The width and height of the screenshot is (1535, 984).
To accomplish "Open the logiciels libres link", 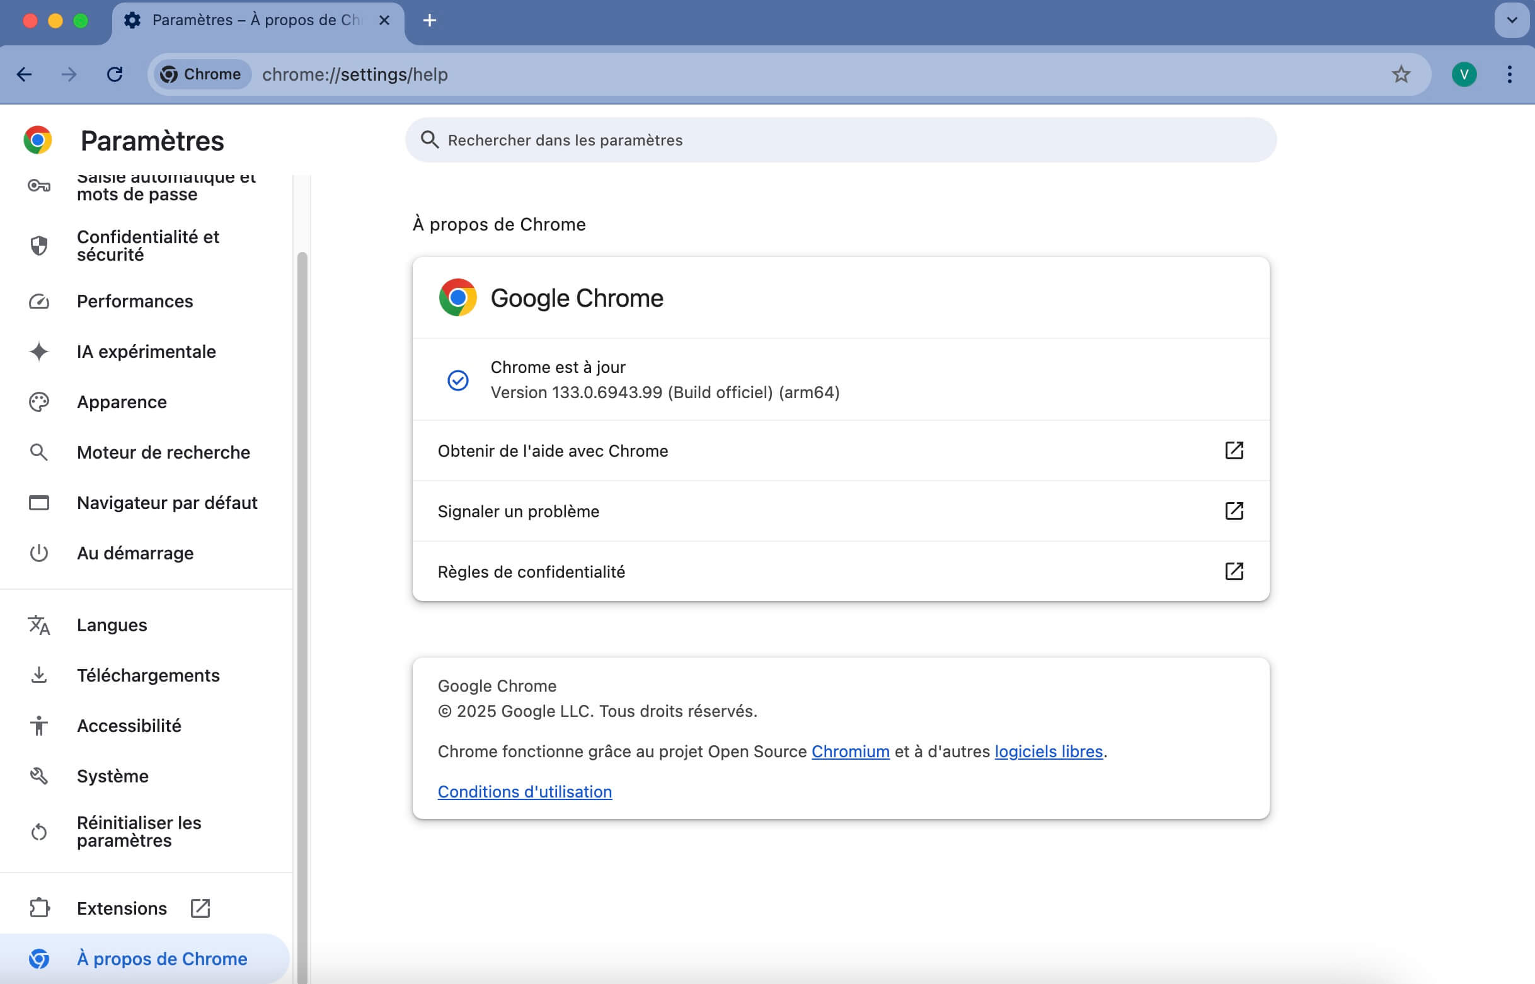I will tap(1048, 752).
